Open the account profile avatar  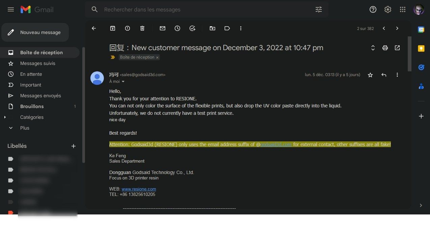coord(419,9)
